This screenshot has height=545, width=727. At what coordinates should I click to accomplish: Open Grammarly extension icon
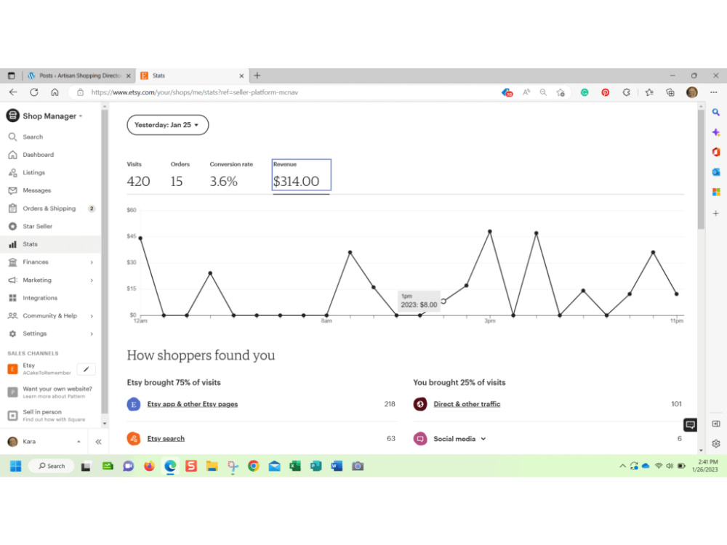tap(585, 92)
